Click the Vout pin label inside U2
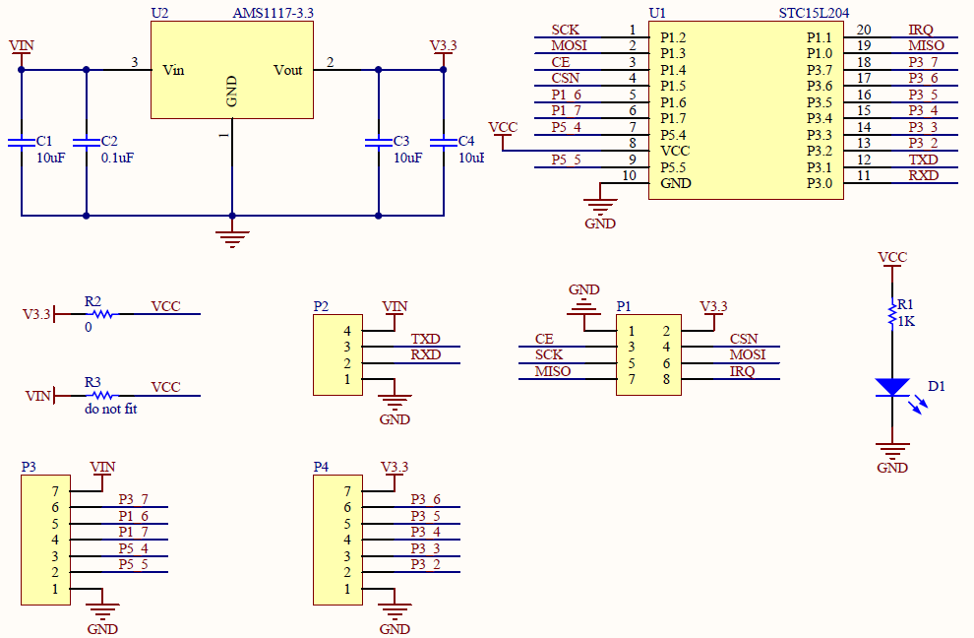The width and height of the screenshot is (974, 638). (x=287, y=70)
